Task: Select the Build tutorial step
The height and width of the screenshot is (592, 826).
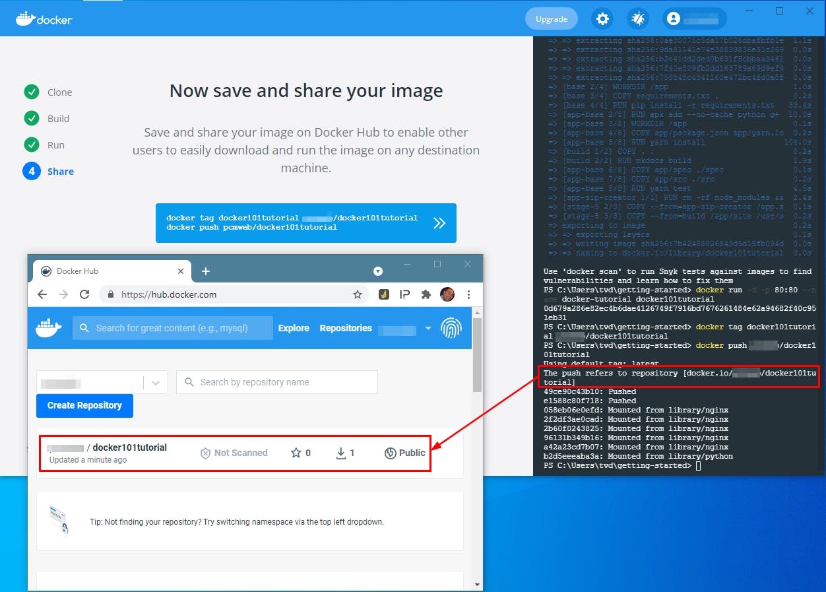Action: tap(47, 119)
